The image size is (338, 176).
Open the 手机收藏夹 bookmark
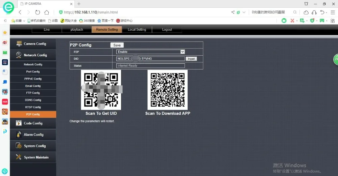coord(37,21)
